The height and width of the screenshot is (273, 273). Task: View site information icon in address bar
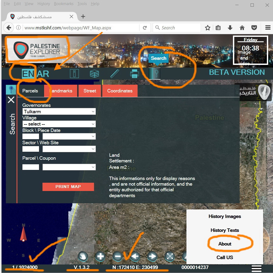(18, 28)
